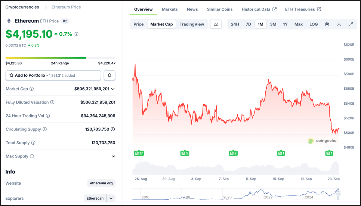Open the calendar date range picker
The width and height of the screenshot is (361, 206).
coord(327,24)
